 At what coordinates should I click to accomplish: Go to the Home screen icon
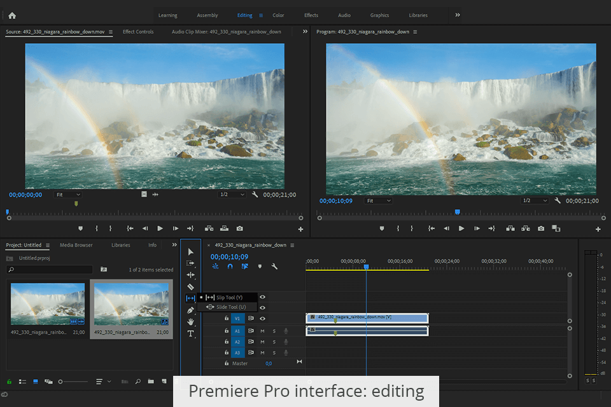(x=12, y=15)
